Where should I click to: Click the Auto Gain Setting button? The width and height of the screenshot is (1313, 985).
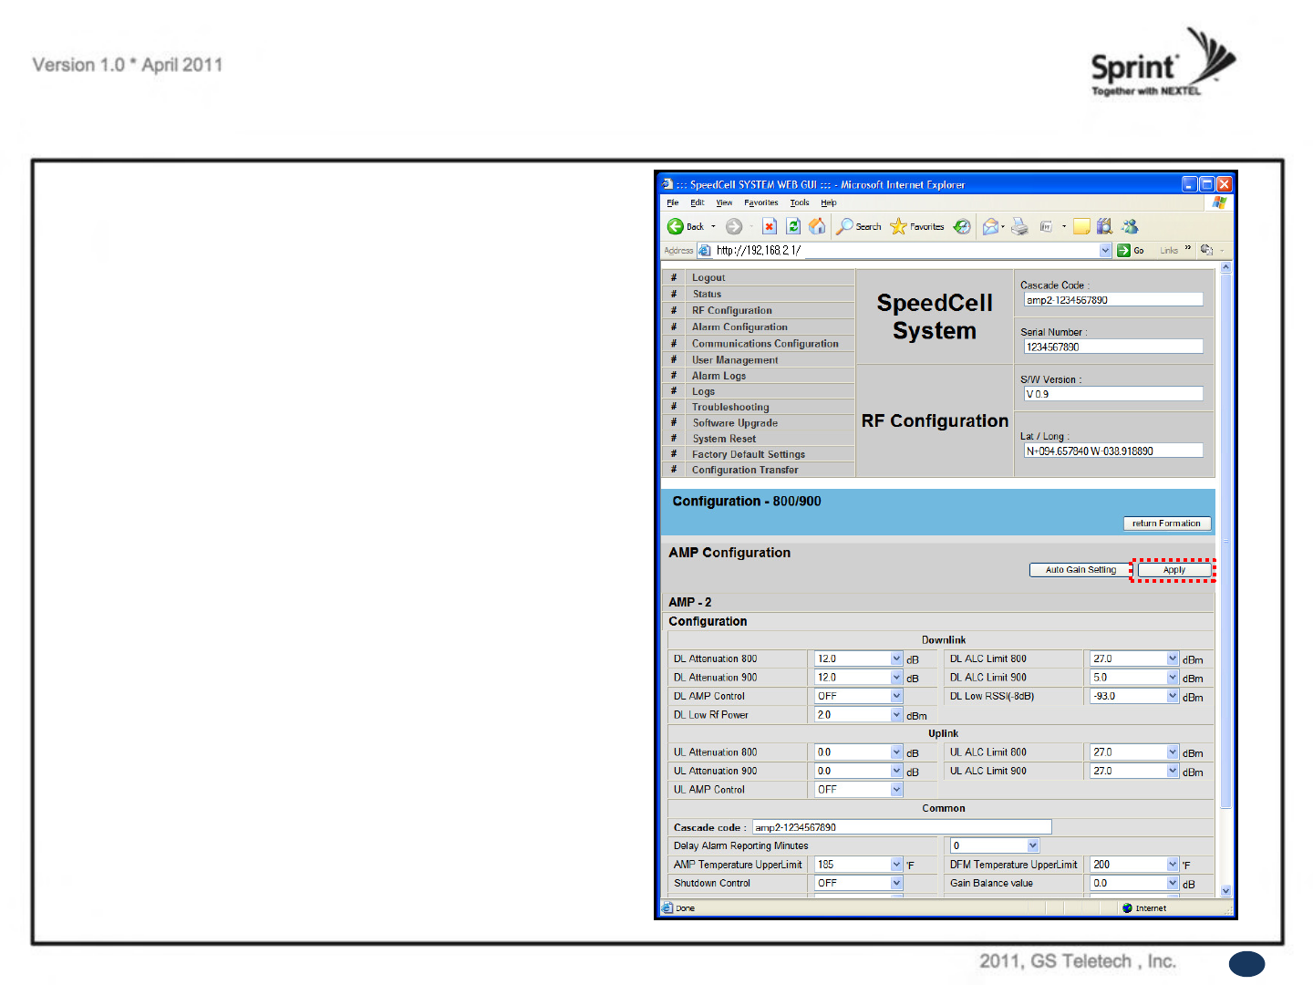point(1080,570)
